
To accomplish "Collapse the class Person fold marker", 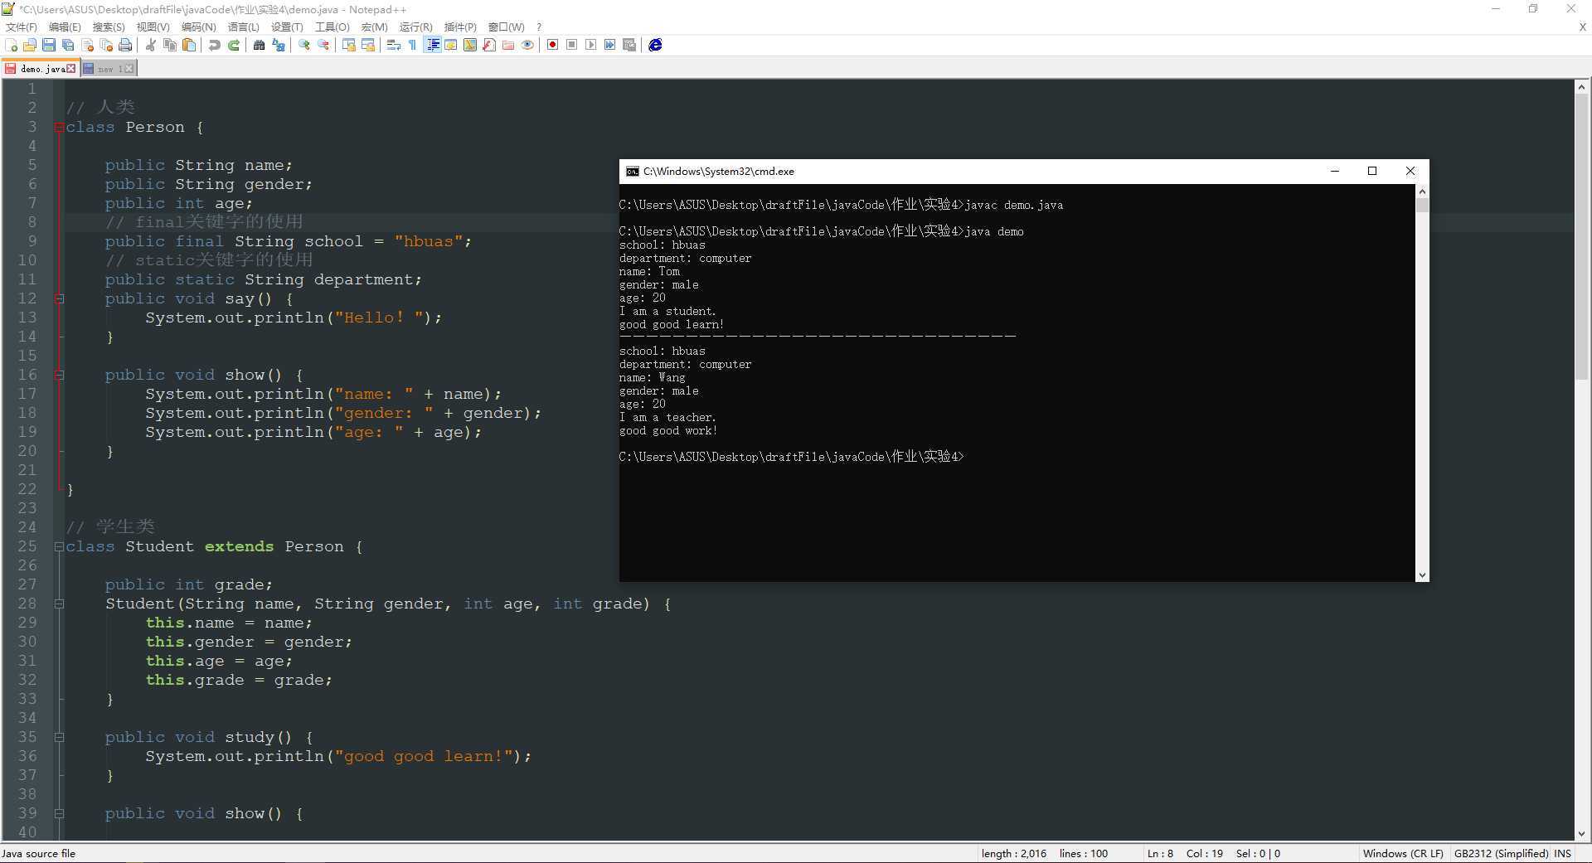I will click(x=59, y=128).
